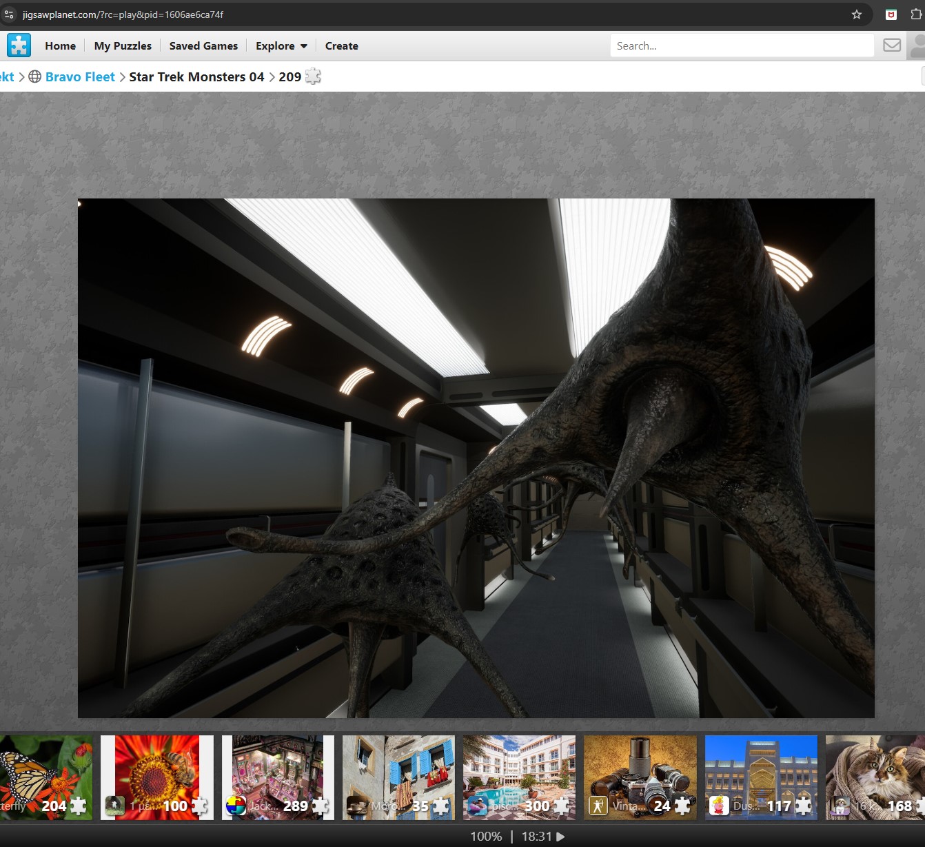Click the author avatar on the 168-piece puzzle
Image resolution: width=925 pixels, height=849 pixels.
point(840,806)
